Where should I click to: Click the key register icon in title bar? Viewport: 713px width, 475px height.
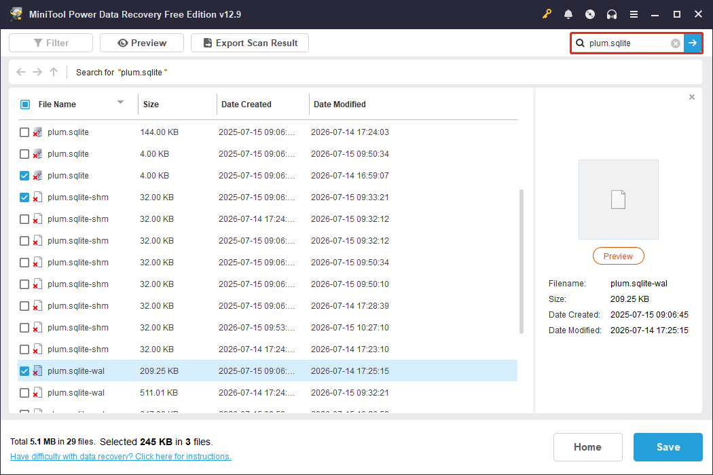tap(547, 14)
